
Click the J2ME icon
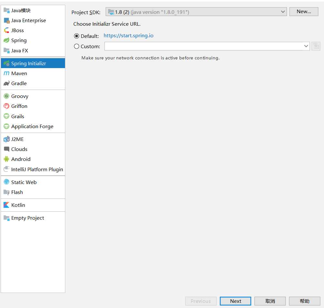point(6,139)
